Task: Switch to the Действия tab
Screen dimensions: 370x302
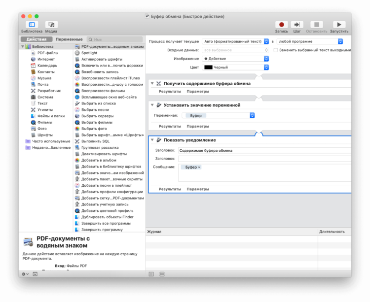Action: (x=37, y=39)
